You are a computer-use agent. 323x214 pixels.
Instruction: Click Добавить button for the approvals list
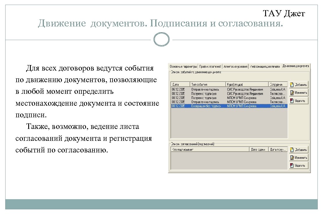(299, 150)
